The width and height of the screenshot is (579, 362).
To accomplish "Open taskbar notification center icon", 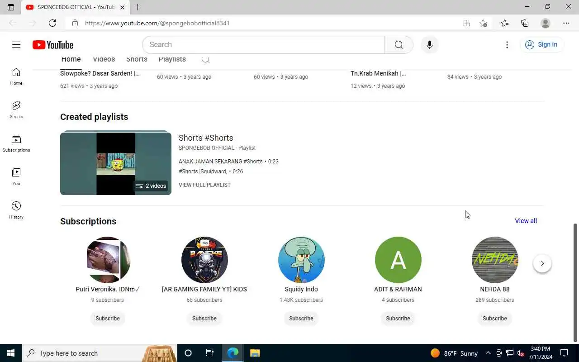I will [x=564, y=353].
